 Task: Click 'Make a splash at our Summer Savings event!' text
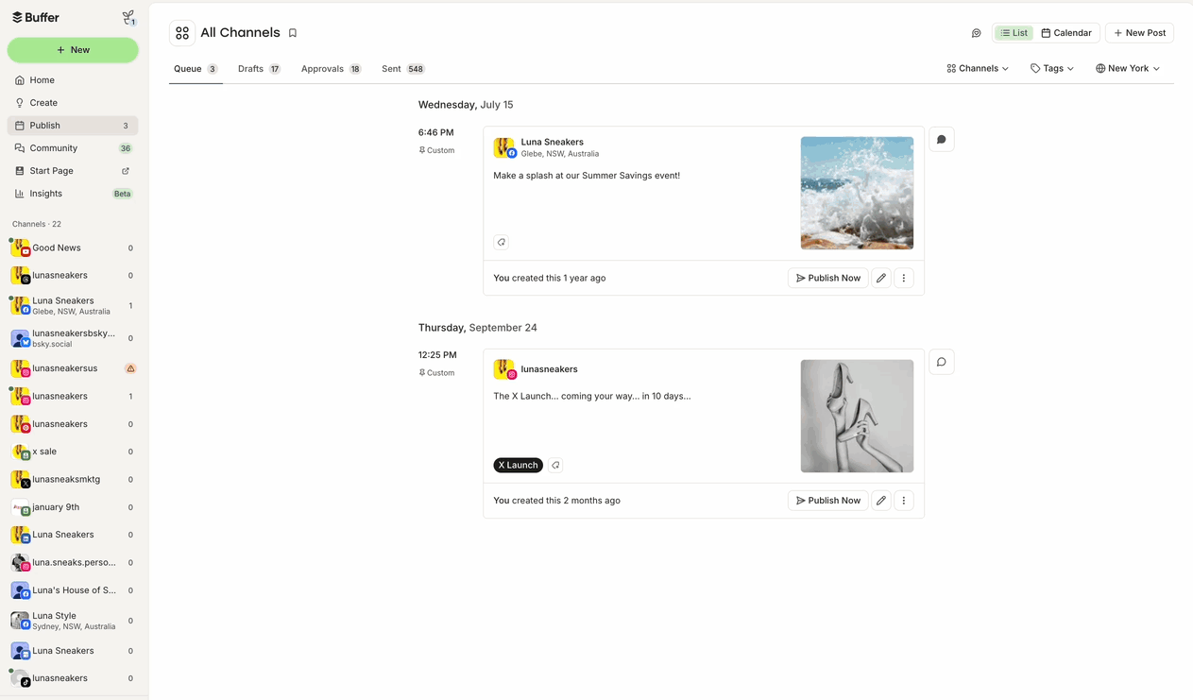[587, 176]
